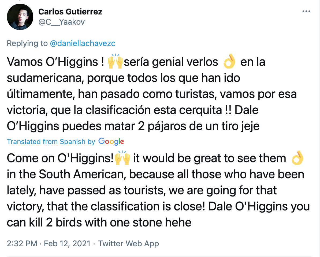Screen dimensions: 320x257
Task: Click the Google logo
Action: pyautogui.click(x=111, y=141)
